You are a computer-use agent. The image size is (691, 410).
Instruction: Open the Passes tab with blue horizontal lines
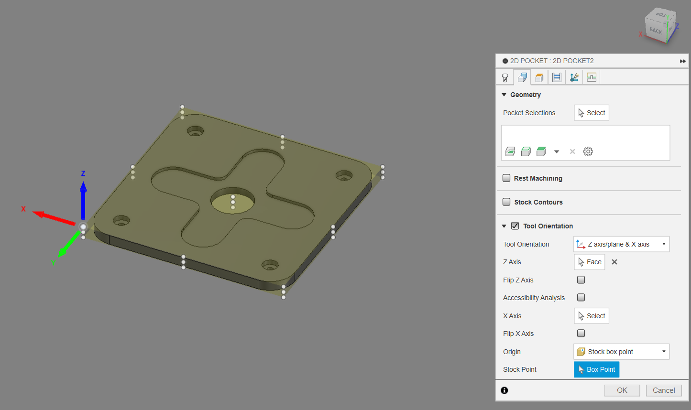click(x=557, y=77)
